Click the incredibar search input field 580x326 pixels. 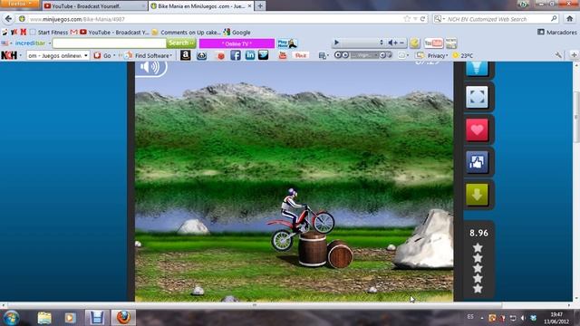click(110, 43)
